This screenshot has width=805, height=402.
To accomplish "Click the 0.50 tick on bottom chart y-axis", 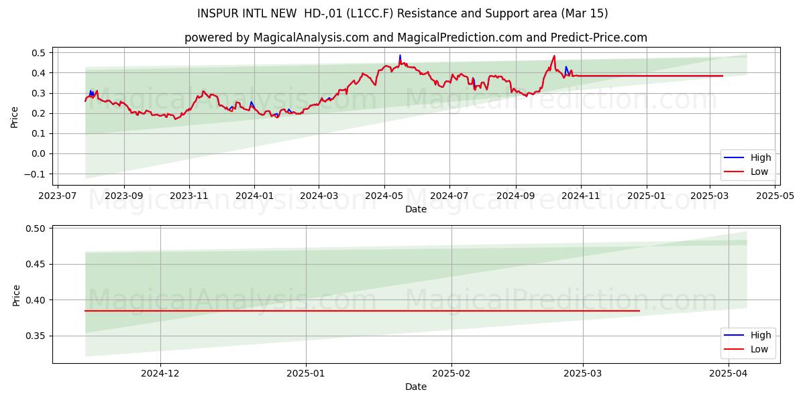I will (x=36, y=228).
